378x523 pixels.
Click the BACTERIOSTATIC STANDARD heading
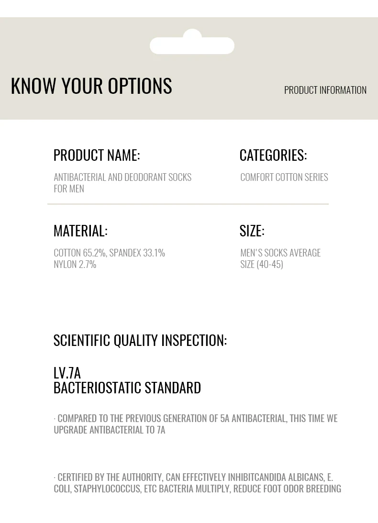pyautogui.click(x=127, y=388)
